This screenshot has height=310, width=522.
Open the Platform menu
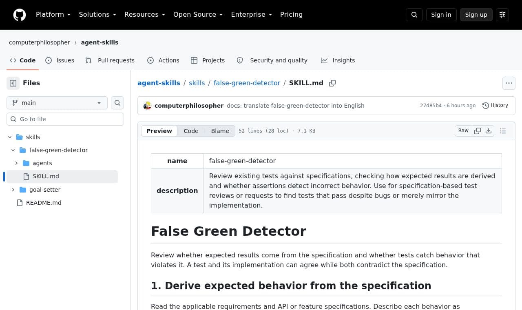coord(53,15)
